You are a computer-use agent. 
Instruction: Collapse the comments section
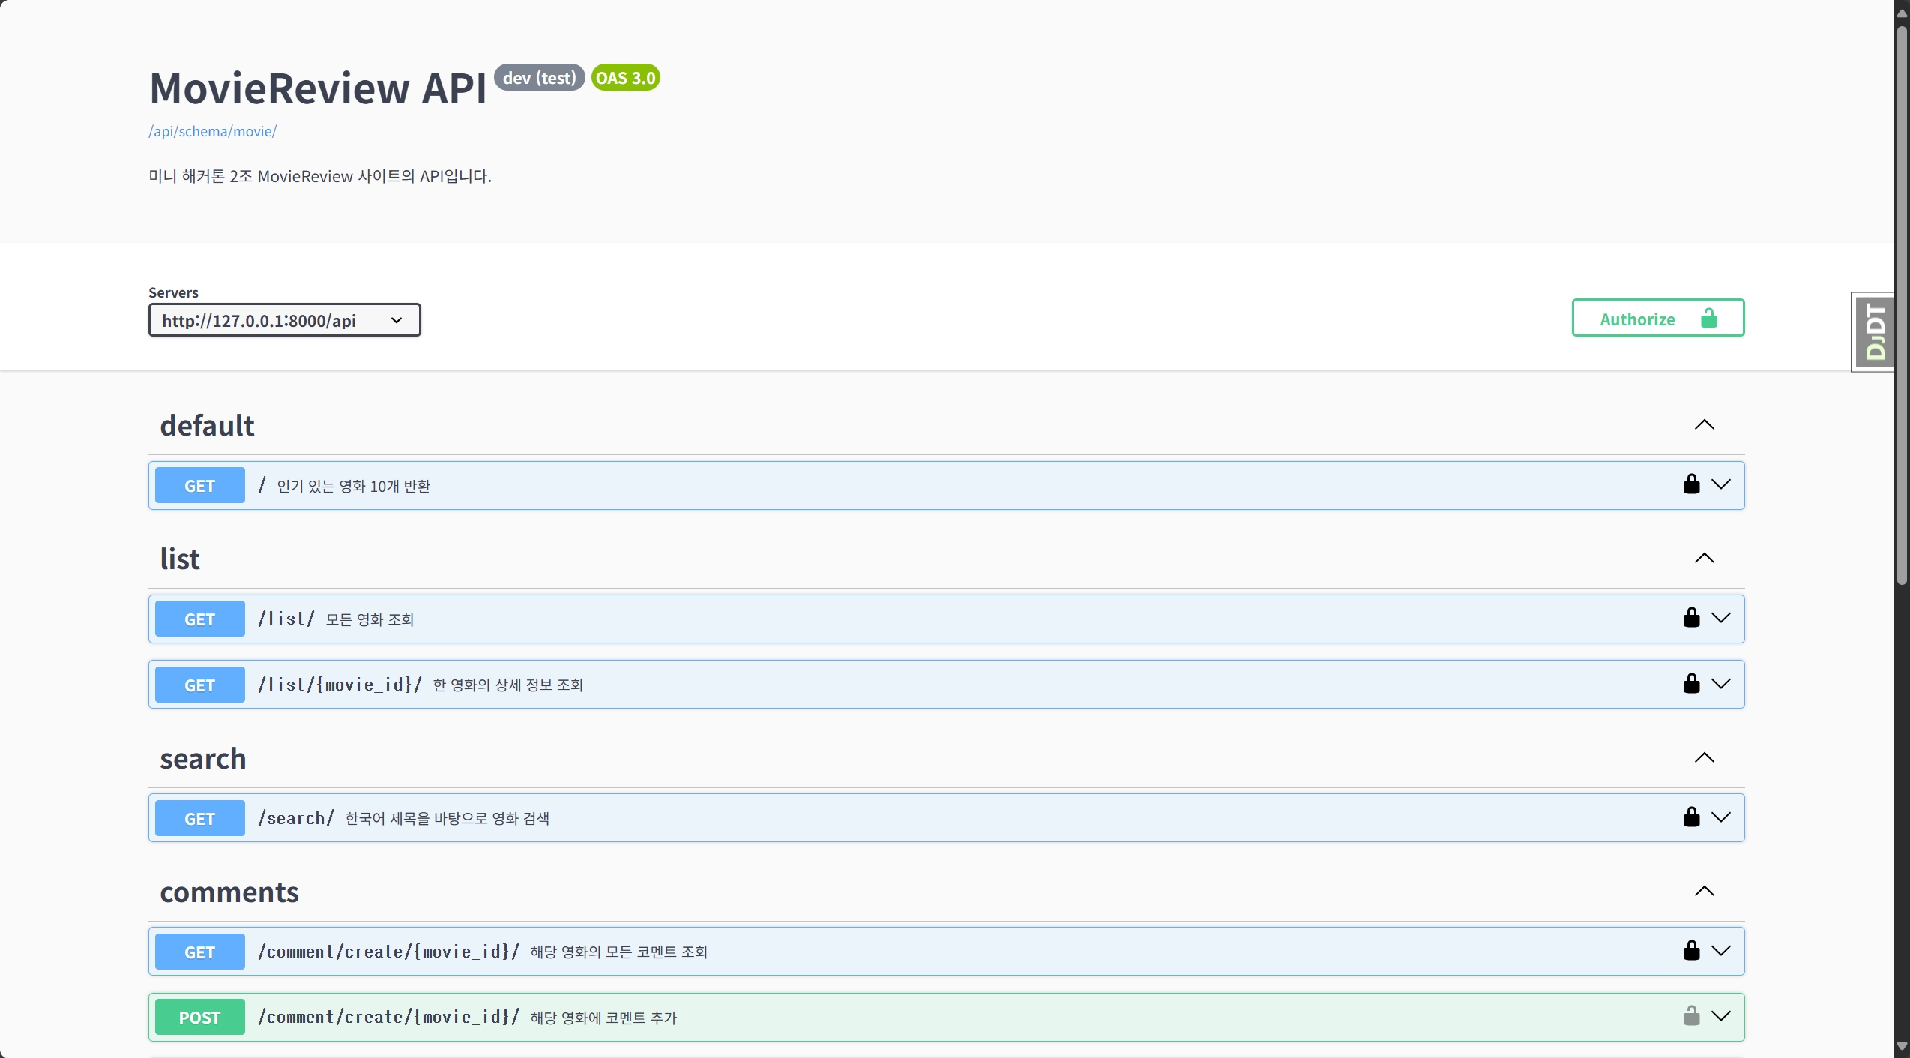coord(1704,892)
